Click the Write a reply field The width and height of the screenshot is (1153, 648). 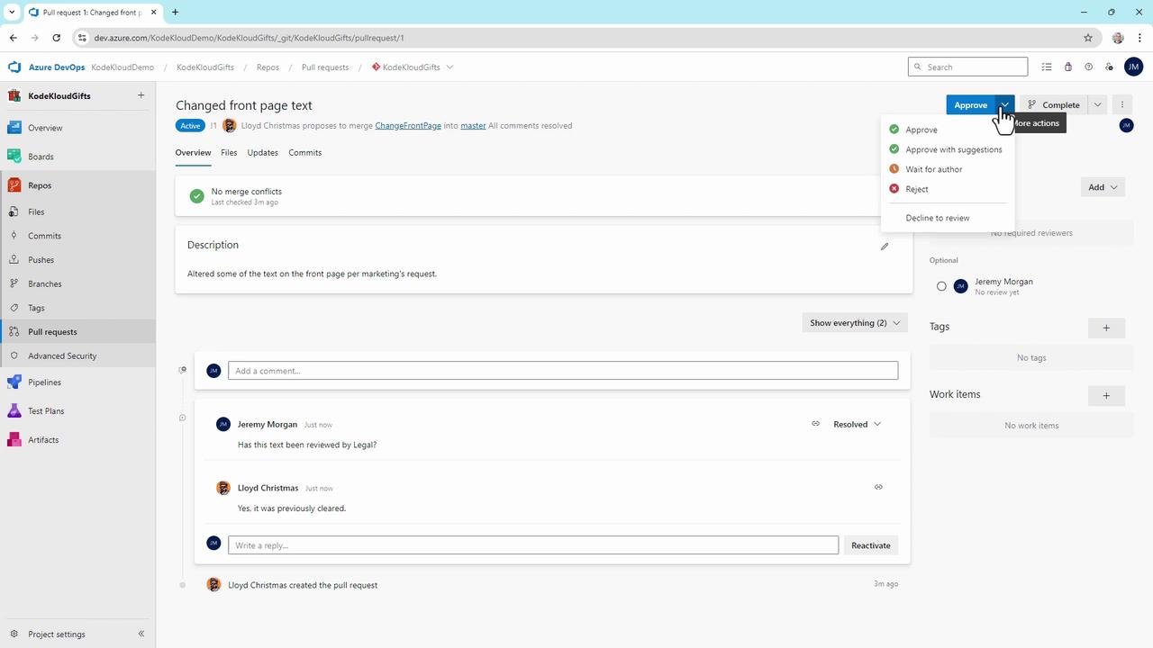(x=533, y=545)
